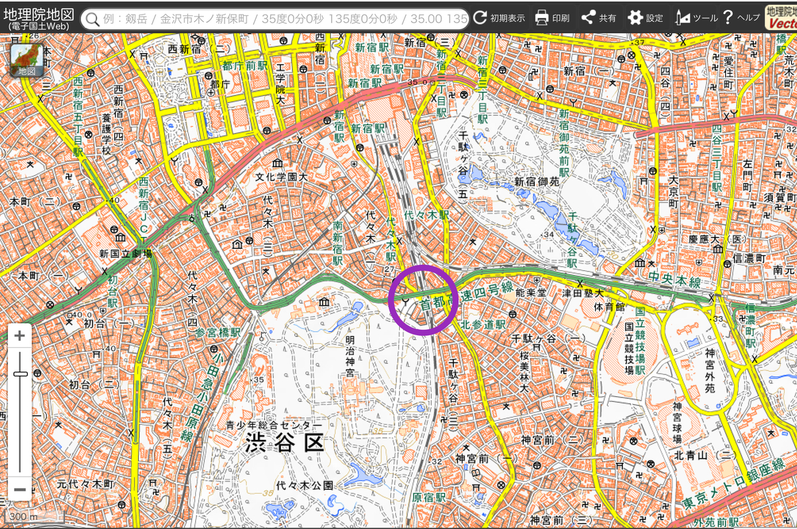Viewport: 797px width, 529px height.
Task: Click the share nodes icon
Action: click(x=588, y=18)
